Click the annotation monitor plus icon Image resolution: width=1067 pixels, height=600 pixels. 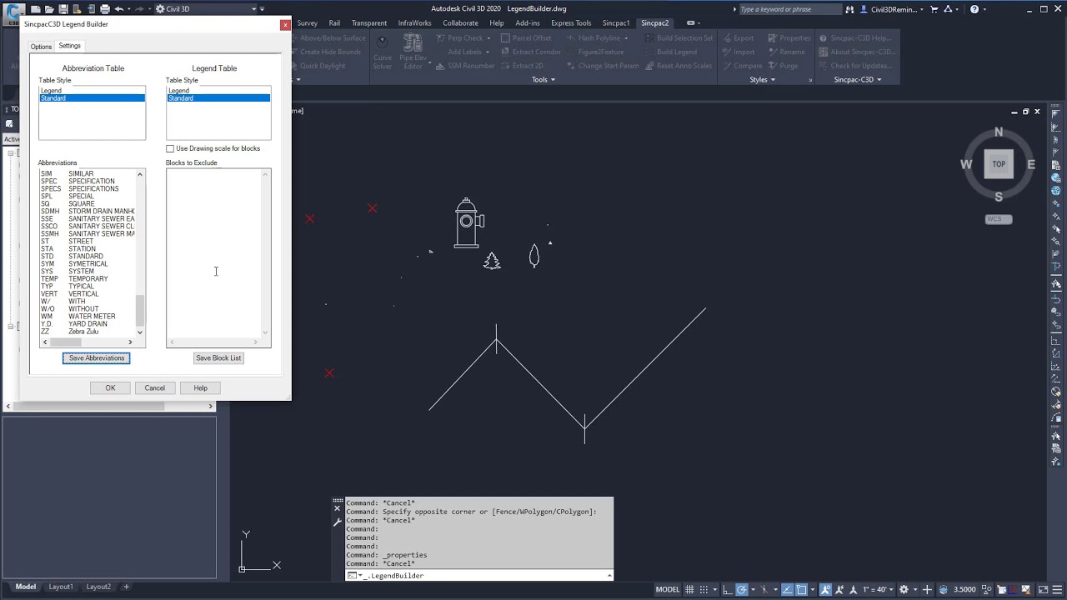click(x=927, y=589)
